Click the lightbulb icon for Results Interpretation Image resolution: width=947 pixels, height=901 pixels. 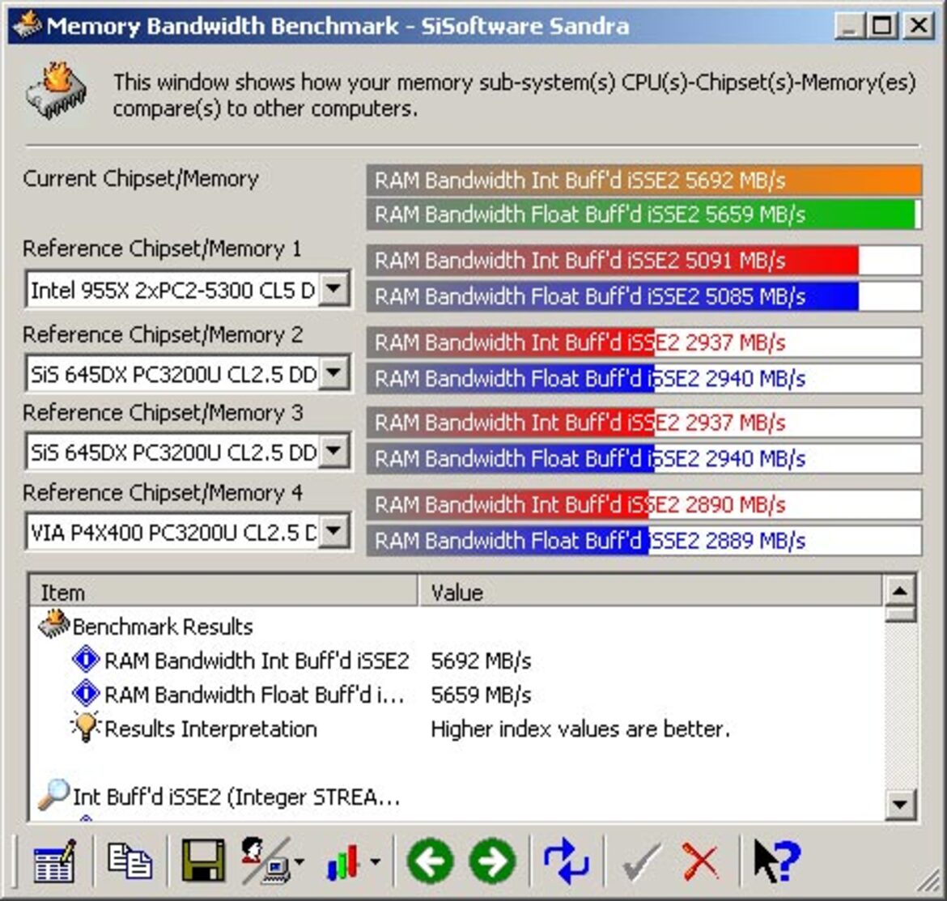coord(85,726)
